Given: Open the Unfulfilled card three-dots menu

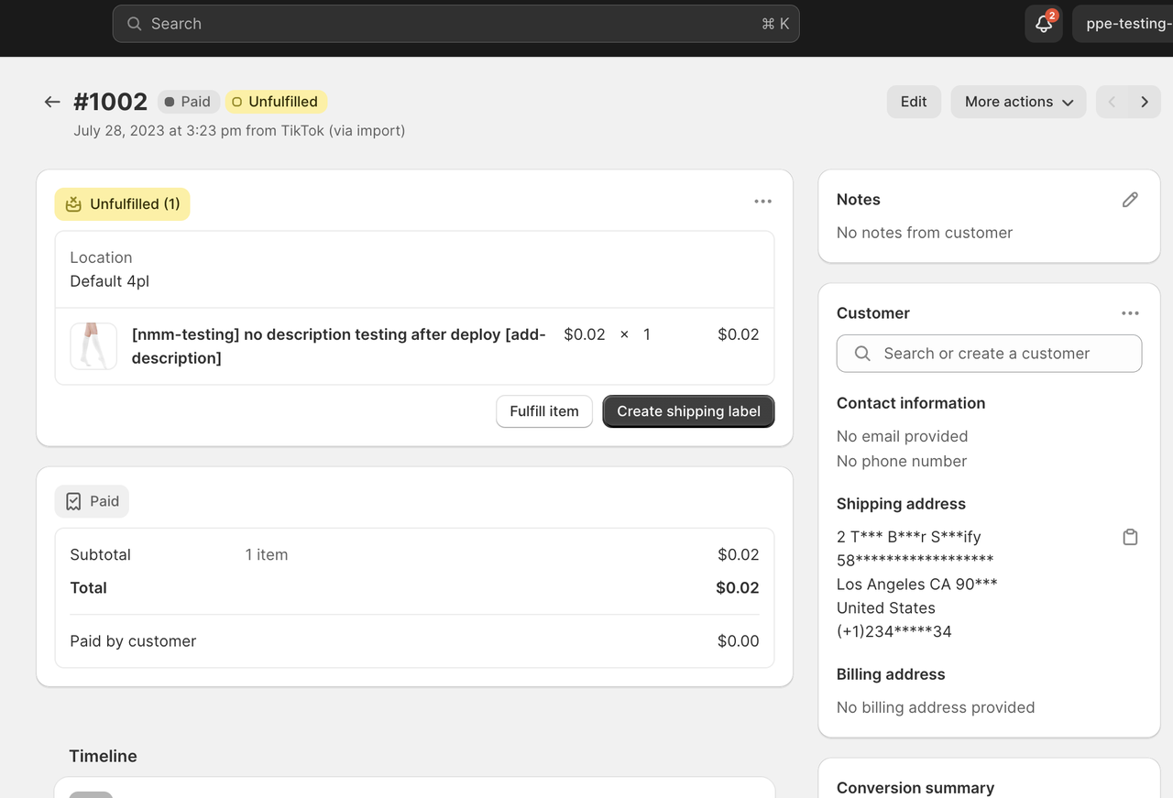Looking at the screenshot, I should coord(762,202).
